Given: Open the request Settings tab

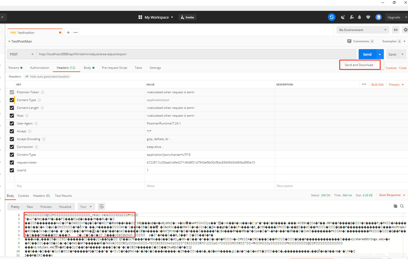Looking at the screenshot, I should point(155,68).
